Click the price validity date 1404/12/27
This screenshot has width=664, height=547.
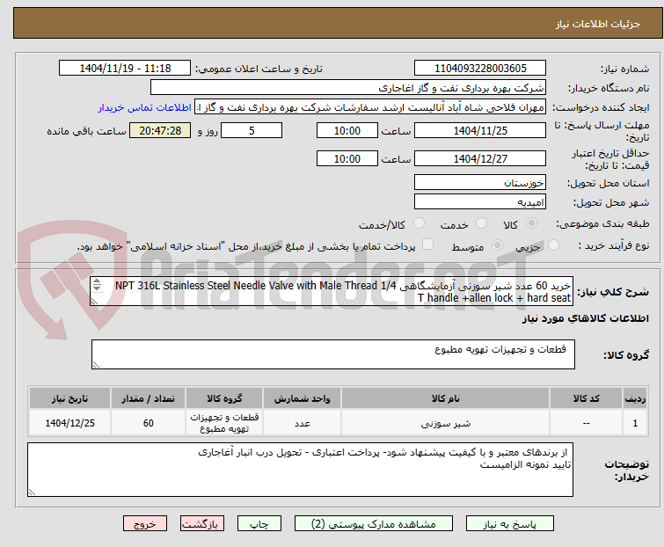480,158
